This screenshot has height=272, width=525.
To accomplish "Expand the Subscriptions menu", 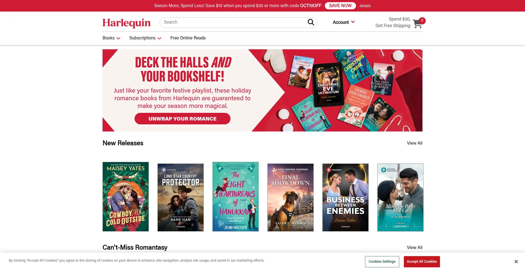I will (145, 38).
